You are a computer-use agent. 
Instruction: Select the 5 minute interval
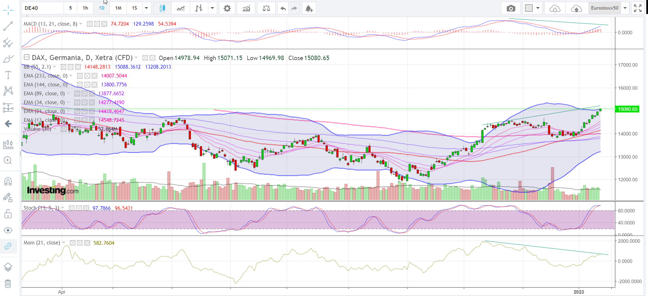(70, 8)
